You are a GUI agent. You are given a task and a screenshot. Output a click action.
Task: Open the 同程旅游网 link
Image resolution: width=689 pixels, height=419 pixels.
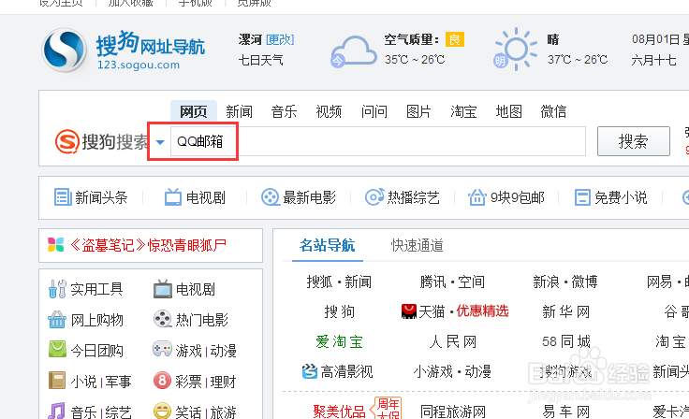(452, 412)
